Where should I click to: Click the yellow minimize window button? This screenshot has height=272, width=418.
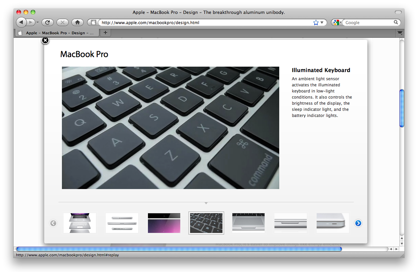26,12
